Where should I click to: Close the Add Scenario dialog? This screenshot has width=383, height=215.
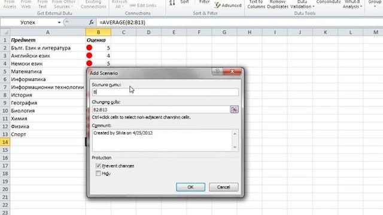[x=232, y=71]
